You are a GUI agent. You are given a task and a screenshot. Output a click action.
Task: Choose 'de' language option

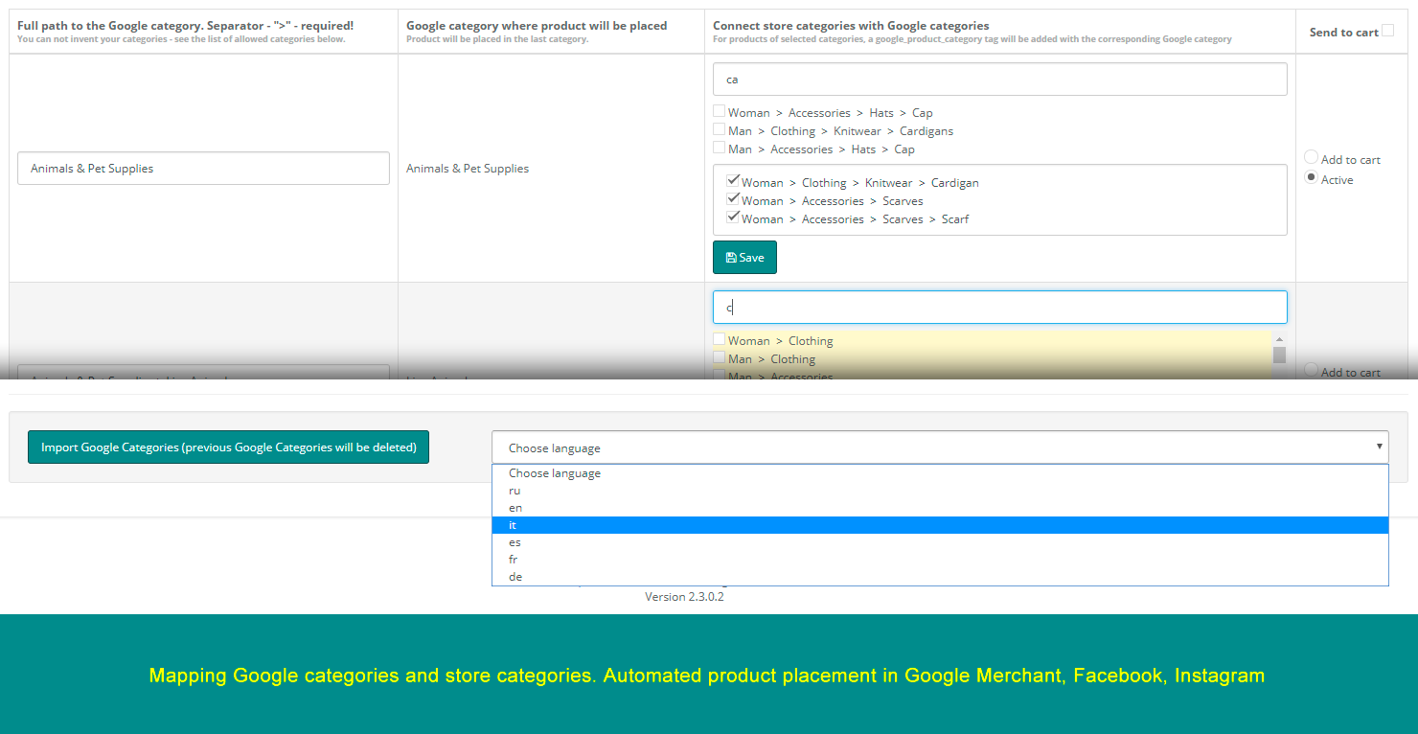pyautogui.click(x=940, y=577)
